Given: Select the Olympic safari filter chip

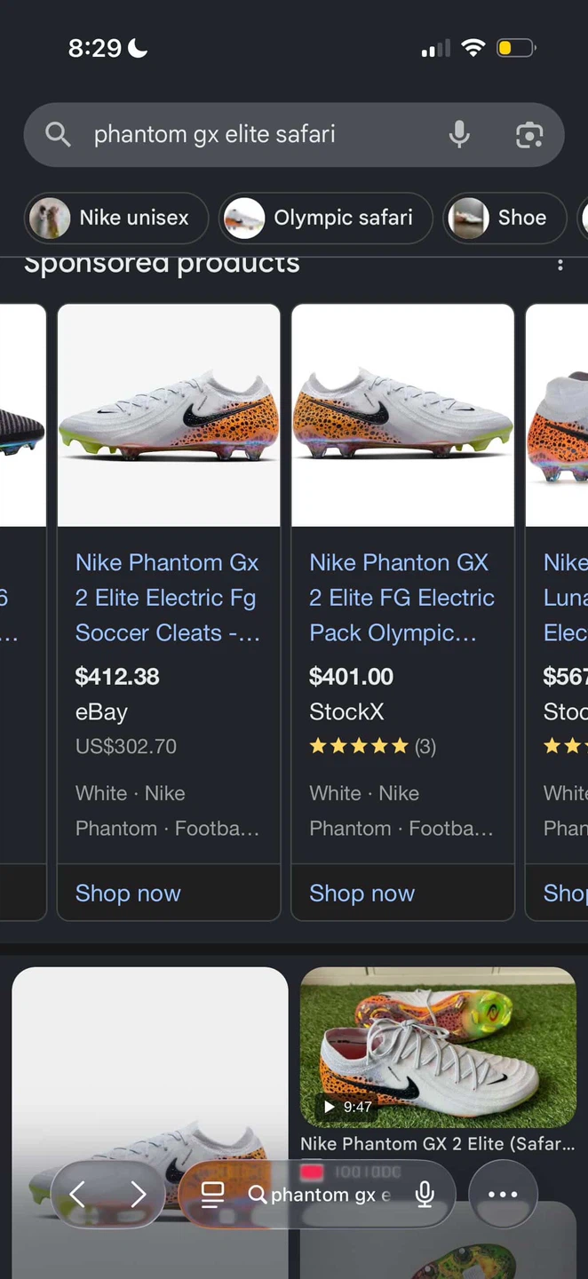Looking at the screenshot, I should tap(325, 218).
